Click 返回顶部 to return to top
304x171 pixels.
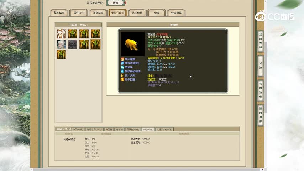[260, 115]
